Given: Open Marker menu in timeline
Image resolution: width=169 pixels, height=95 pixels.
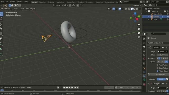Looking at the screenshot, I should 29,87.
